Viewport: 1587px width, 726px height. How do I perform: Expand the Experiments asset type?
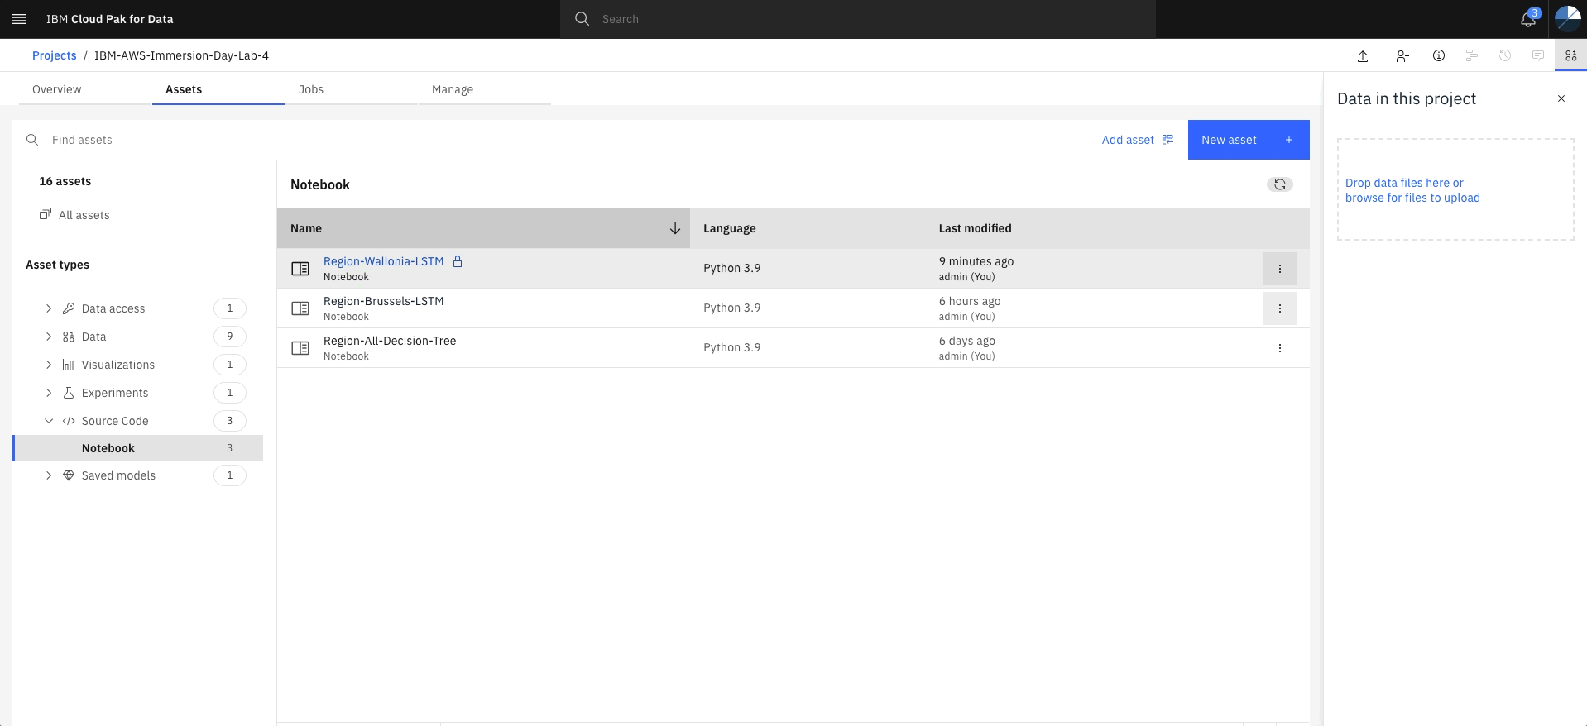pyautogui.click(x=49, y=393)
